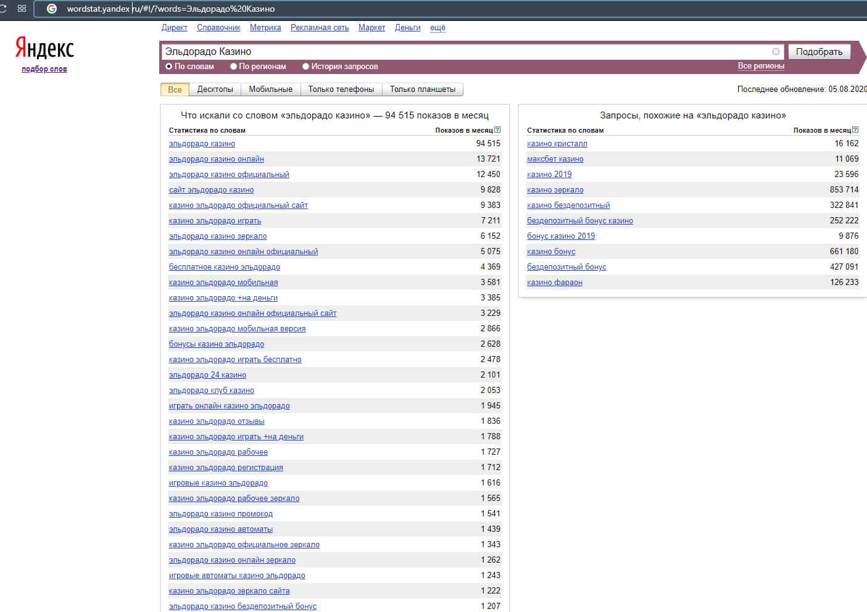
Task: Clear the search field with X icon
Action: pos(776,52)
